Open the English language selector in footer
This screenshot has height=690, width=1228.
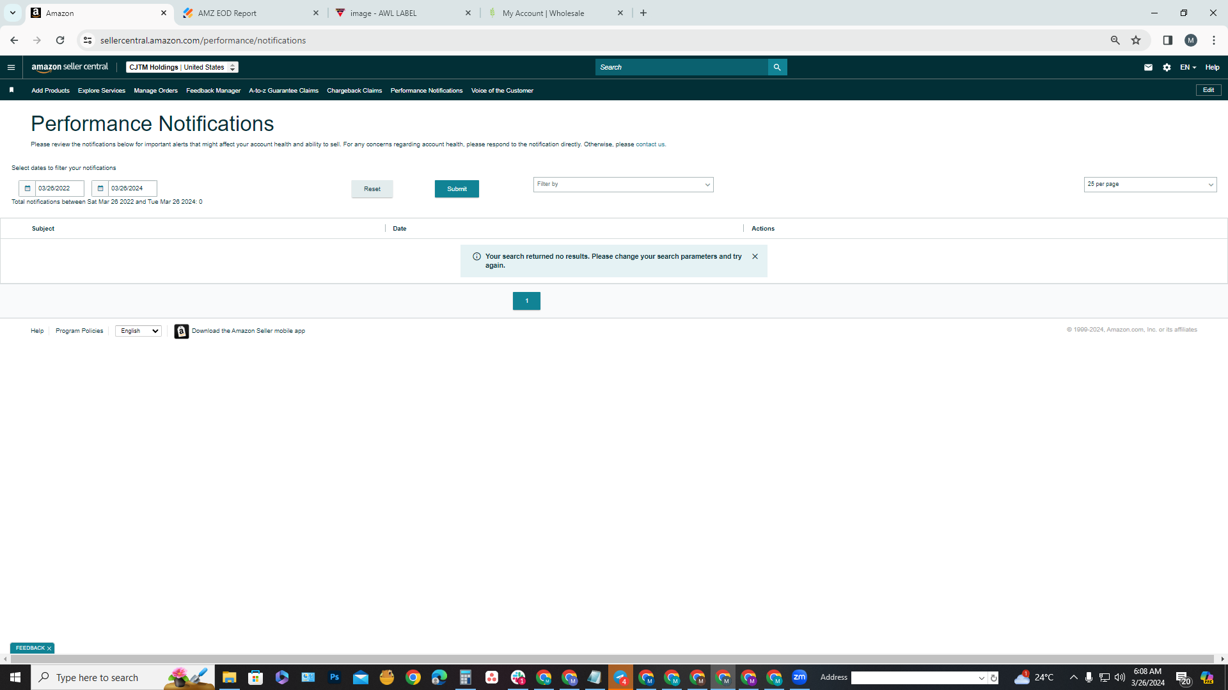[138, 331]
